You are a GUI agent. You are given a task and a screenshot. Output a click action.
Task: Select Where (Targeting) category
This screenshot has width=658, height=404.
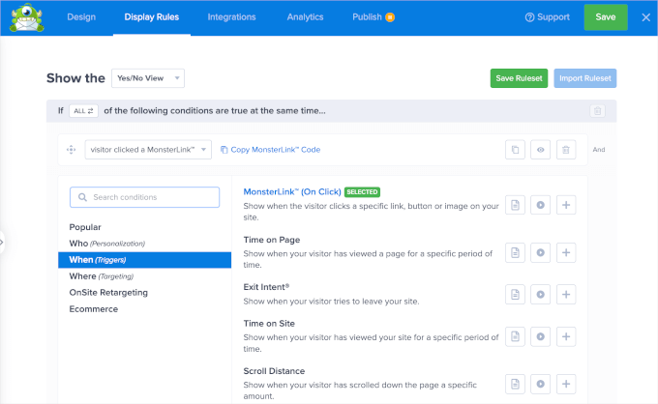coord(102,276)
